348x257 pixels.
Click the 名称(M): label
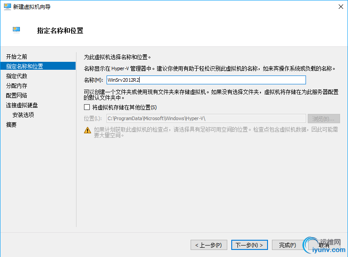click(x=93, y=80)
